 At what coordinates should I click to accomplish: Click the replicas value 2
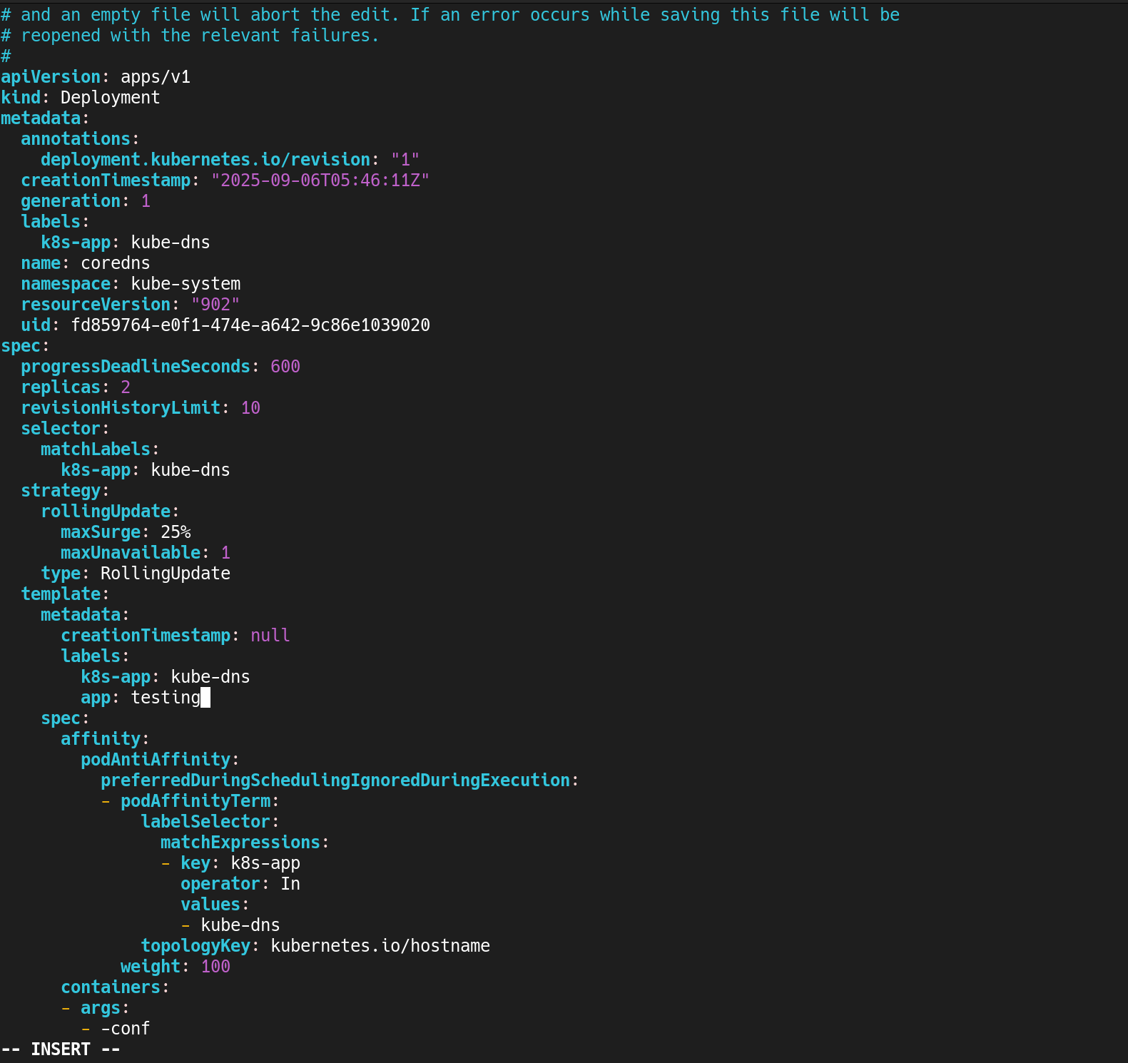pyautogui.click(x=126, y=387)
